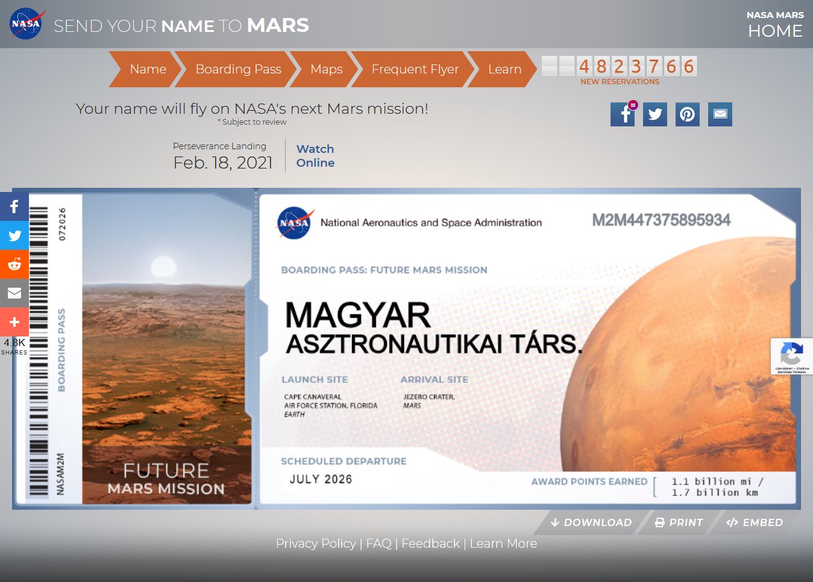Click the Future Mars Mission ticket stub image
Screen dimensions: 813x582
click(x=166, y=348)
